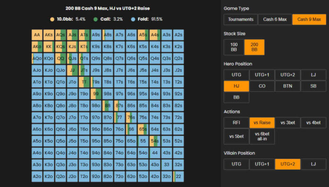Select the QJs hand cell
329x187 pixels.
click(x=72, y=58)
